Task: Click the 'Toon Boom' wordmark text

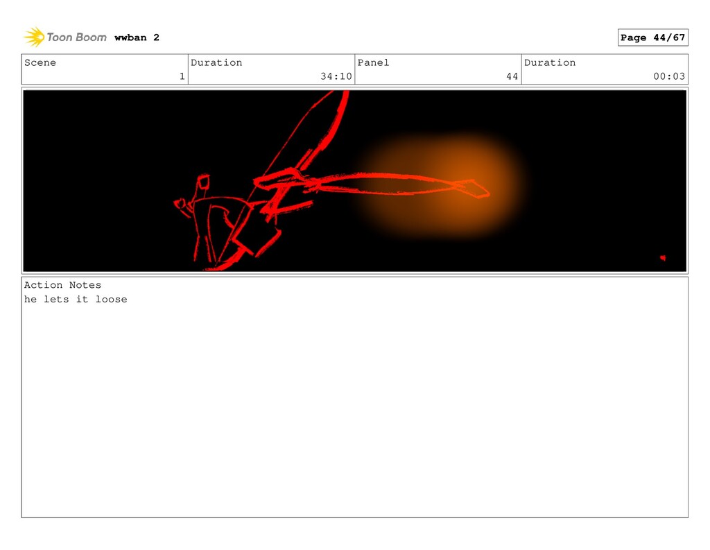Action: (x=76, y=37)
